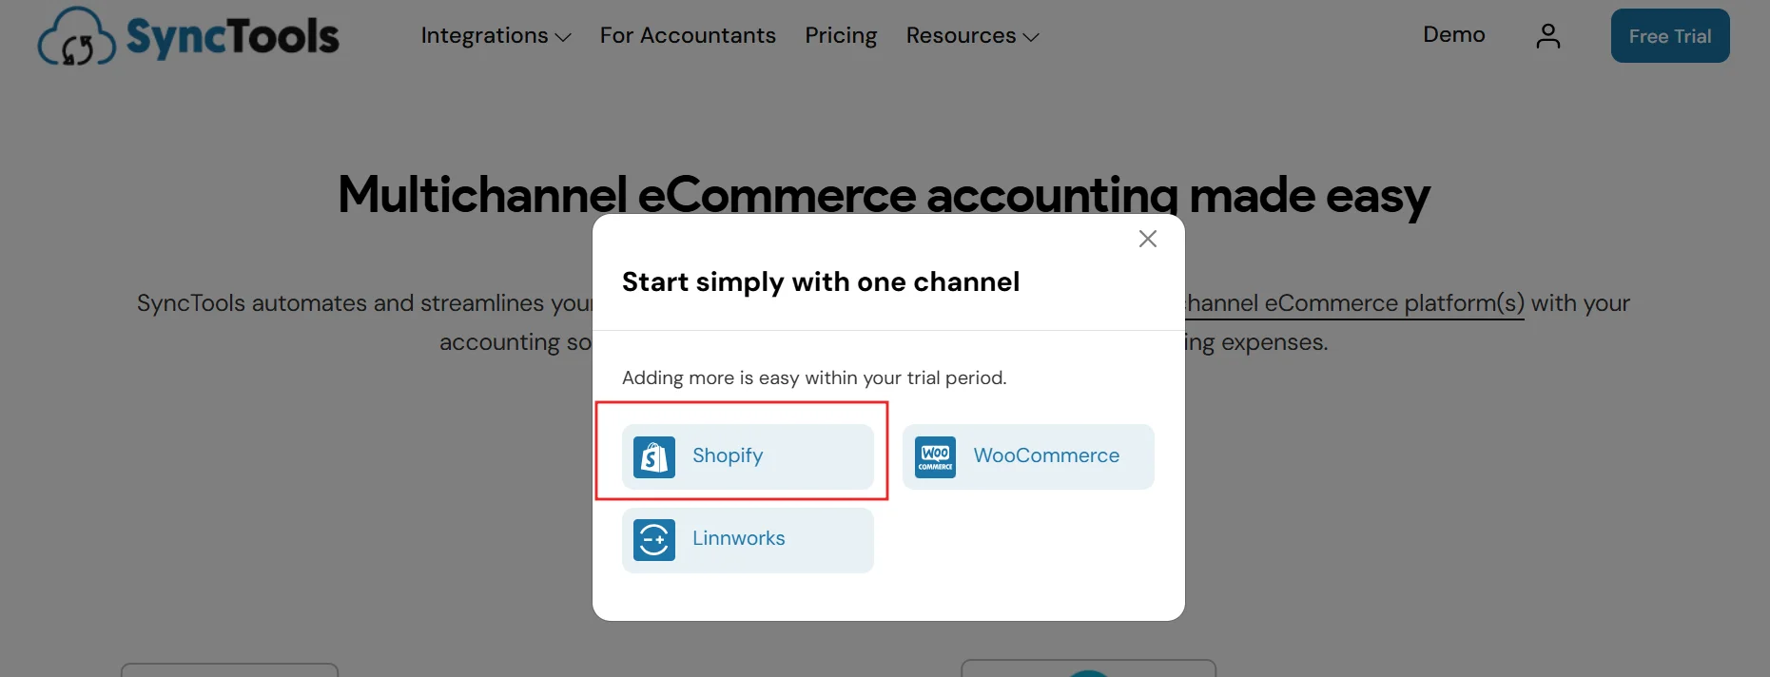Viewport: 1770px width, 677px height.
Task: Click the Linnworks logo icon
Action: [x=654, y=540]
